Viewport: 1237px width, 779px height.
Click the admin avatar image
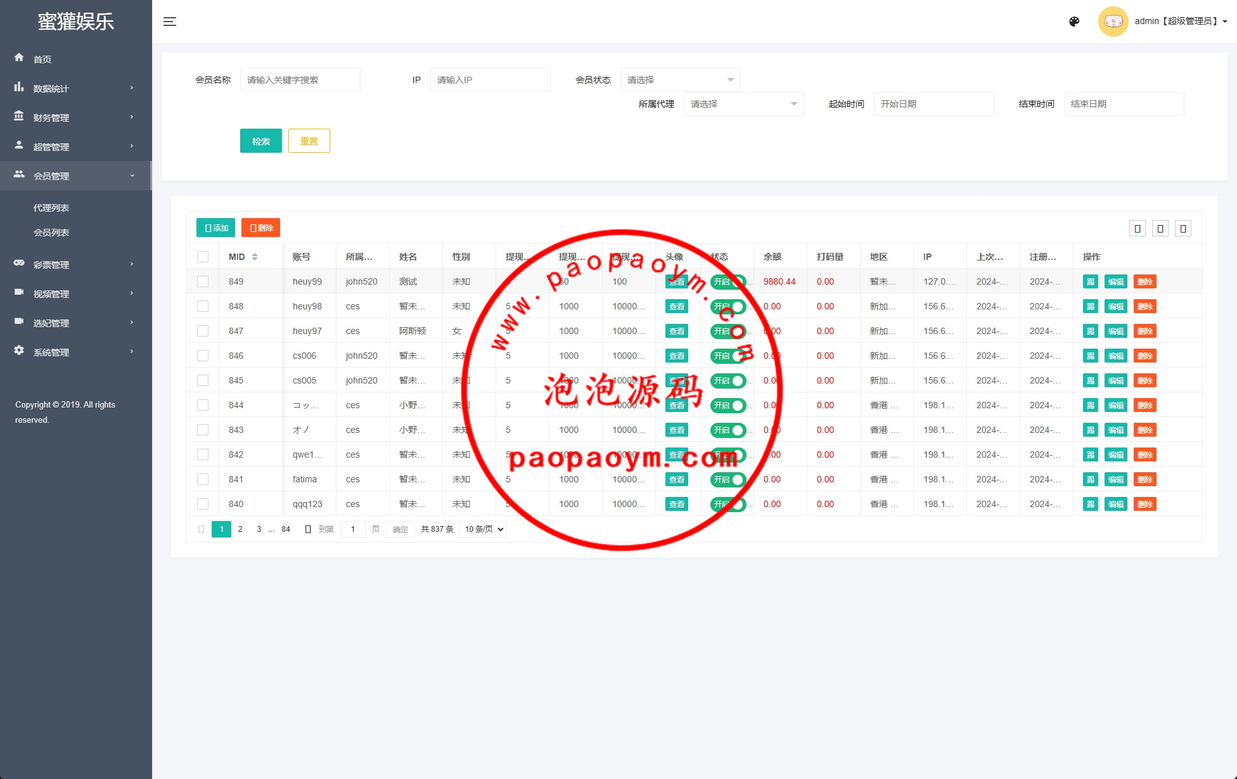click(x=1113, y=22)
